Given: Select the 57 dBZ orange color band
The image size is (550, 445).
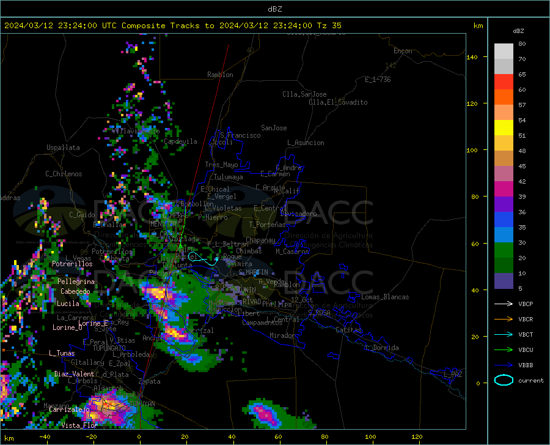Looking at the screenshot, I should click(504, 97).
